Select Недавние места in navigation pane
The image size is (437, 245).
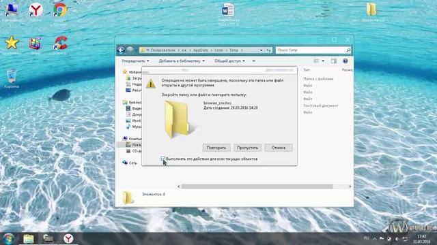(x=134, y=84)
